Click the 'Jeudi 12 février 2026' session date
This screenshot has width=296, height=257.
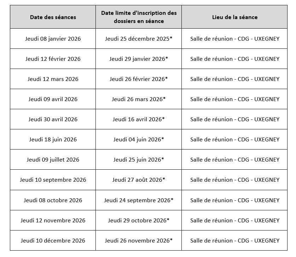[x=53, y=59]
